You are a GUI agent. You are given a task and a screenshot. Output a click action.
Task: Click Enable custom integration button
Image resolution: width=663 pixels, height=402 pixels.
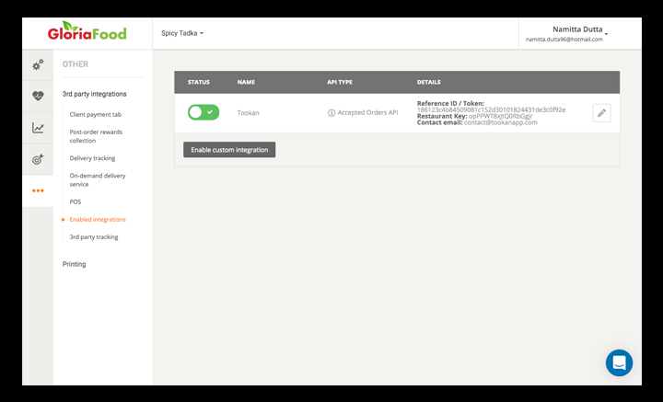click(229, 149)
